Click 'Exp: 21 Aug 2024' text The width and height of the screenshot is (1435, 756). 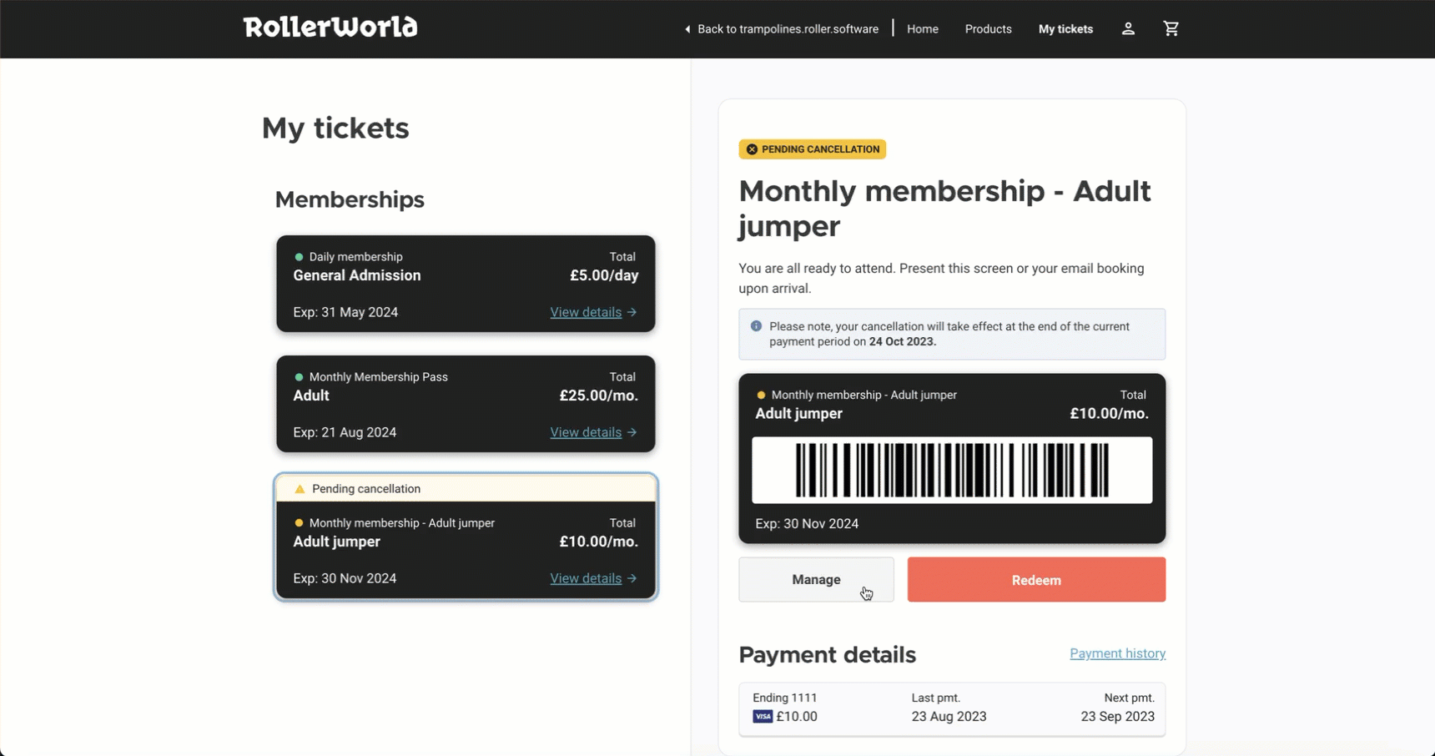coord(345,432)
